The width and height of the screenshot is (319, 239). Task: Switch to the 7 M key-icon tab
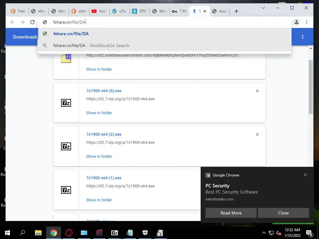pos(179,11)
